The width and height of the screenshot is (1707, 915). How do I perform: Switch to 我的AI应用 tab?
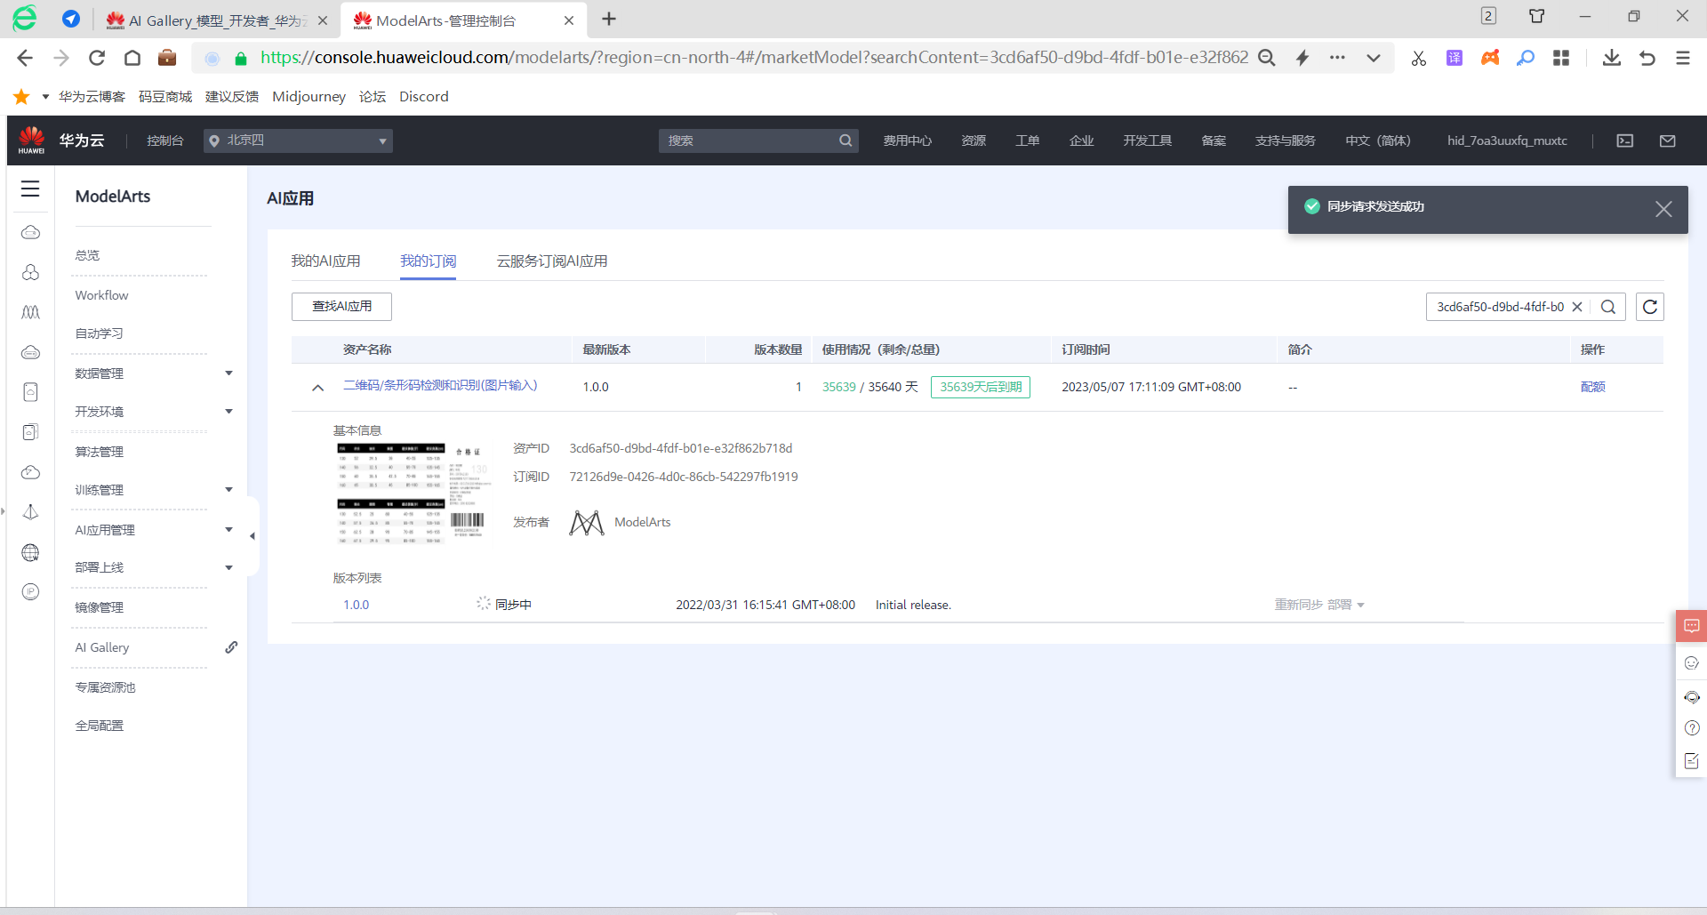click(325, 261)
